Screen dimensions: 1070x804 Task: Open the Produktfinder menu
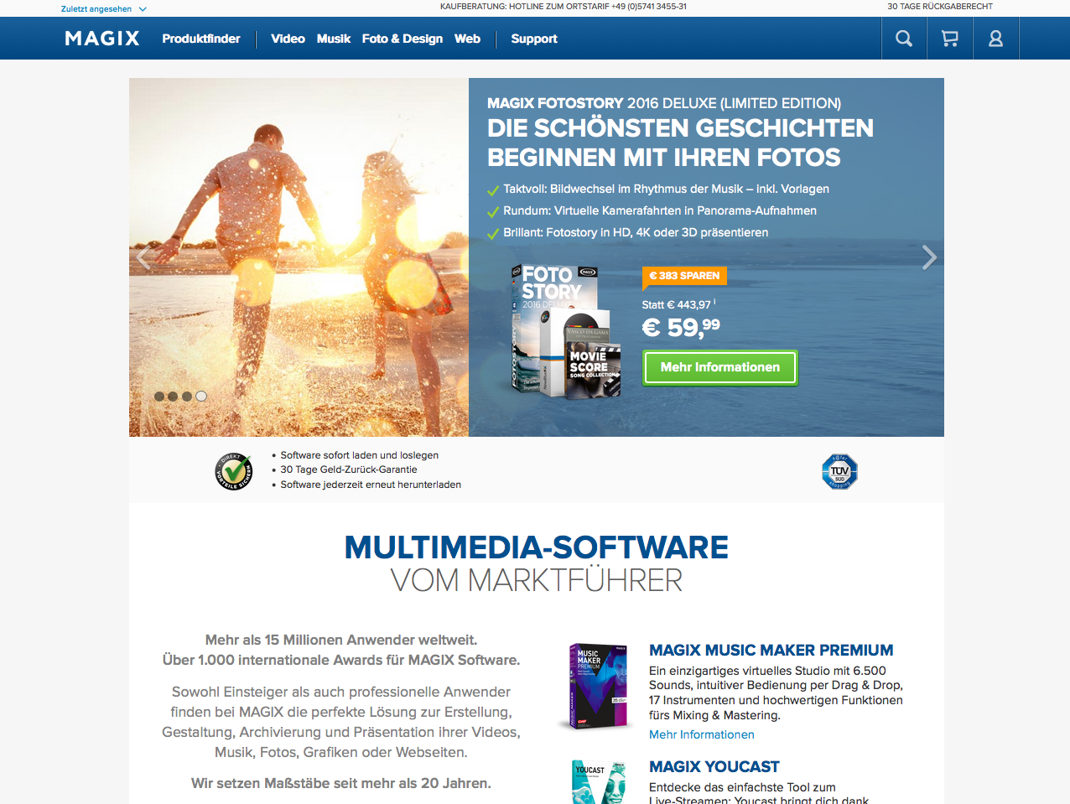(x=201, y=39)
